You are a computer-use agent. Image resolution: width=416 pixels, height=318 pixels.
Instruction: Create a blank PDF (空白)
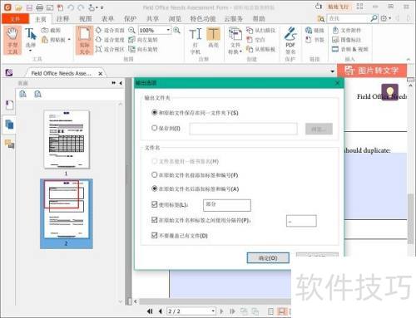[x=255, y=40]
